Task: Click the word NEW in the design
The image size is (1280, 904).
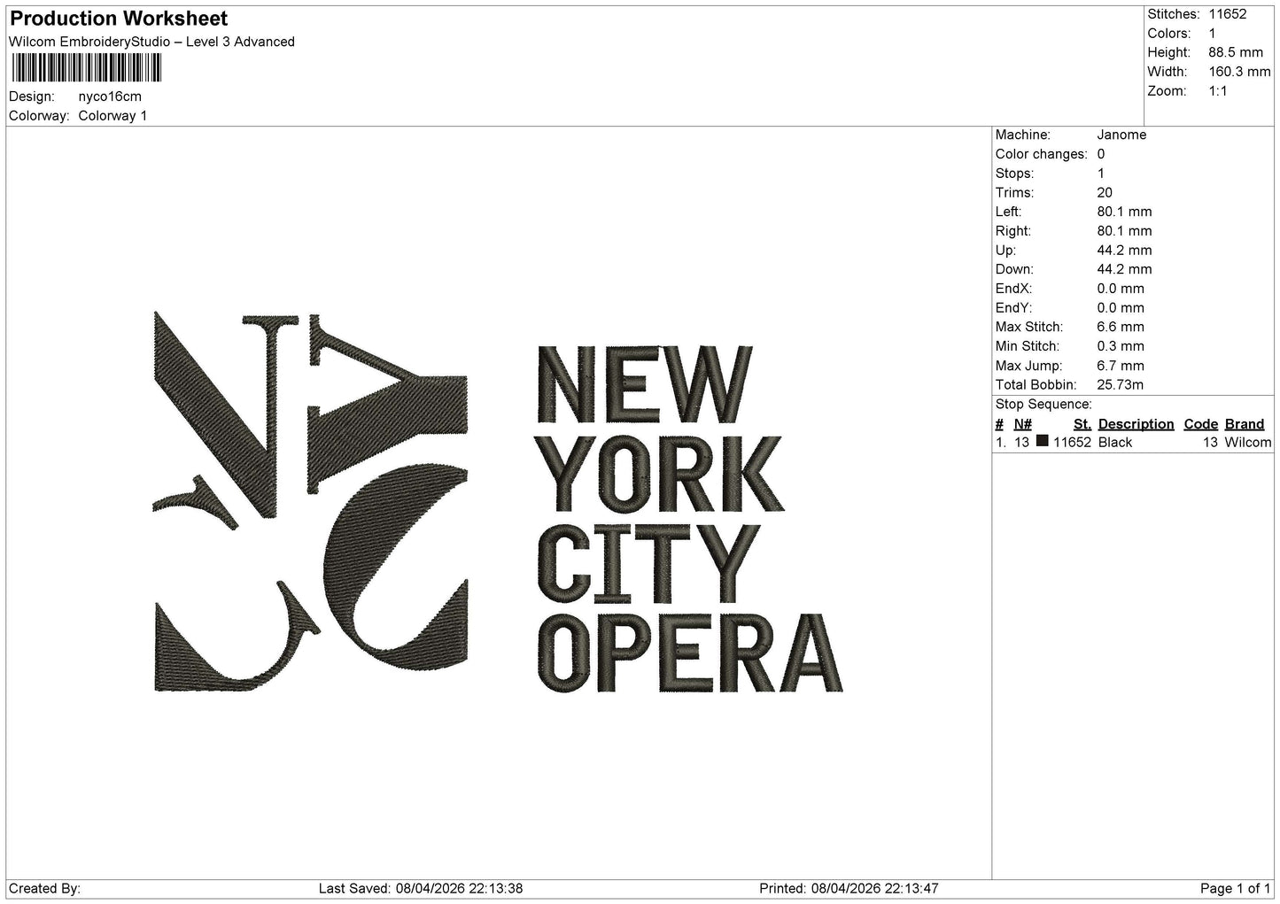Action: click(645, 383)
